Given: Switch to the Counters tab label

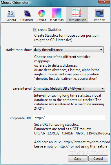Looking at the screenshot, I should tap(27, 20).
